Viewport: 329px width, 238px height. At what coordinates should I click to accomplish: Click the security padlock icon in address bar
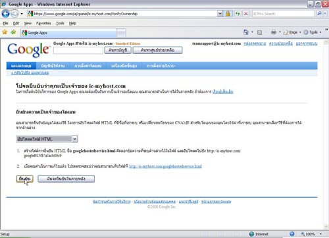click(x=228, y=14)
